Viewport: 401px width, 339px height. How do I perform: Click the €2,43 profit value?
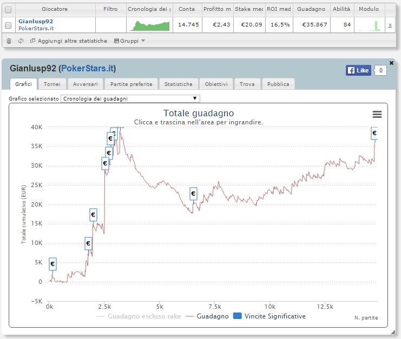[x=221, y=25]
